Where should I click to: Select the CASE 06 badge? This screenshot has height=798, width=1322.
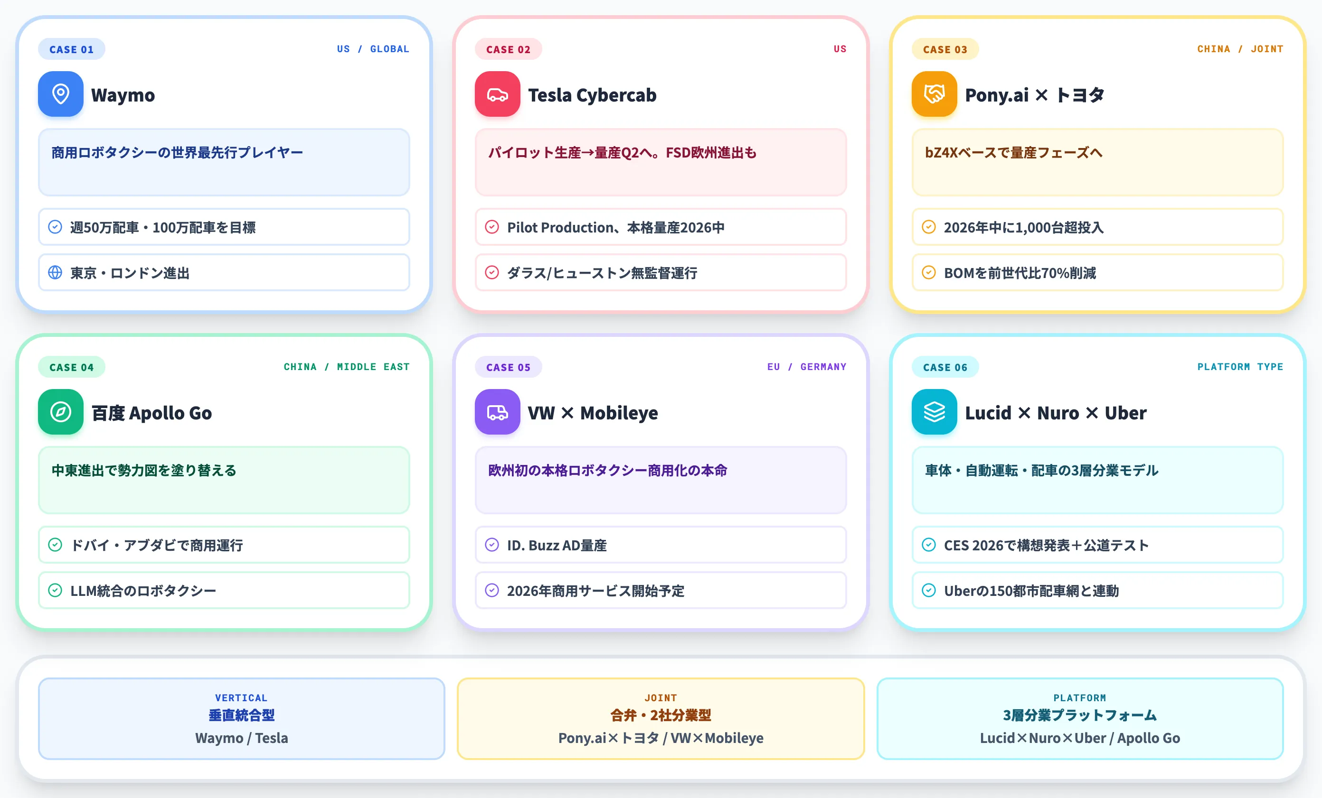[945, 367]
